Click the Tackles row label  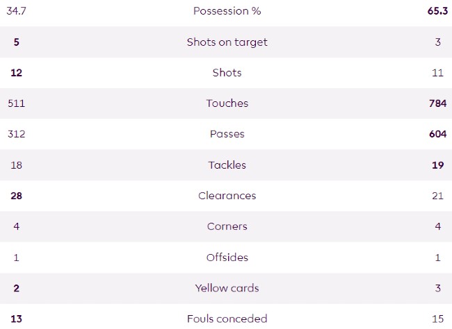pyautogui.click(x=227, y=165)
